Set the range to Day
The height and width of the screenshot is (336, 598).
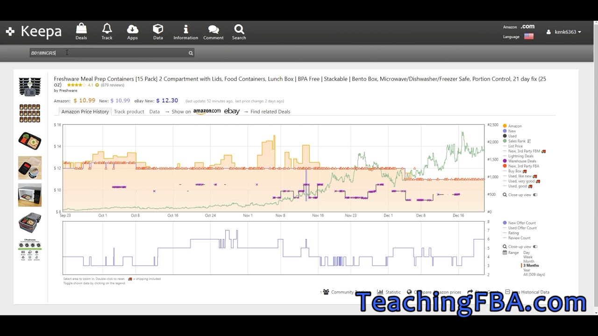[x=527, y=252]
